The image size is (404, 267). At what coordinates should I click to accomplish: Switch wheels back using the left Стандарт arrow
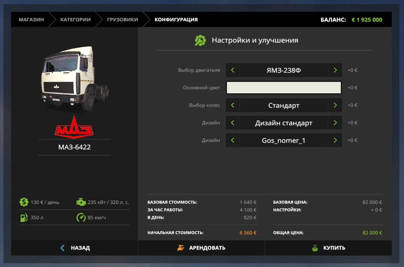pos(232,105)
